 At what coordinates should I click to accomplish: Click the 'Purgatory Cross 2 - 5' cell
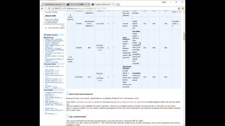[176, 24]
